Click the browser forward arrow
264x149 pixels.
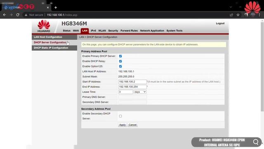pyautogui.click(x=11, y=15)
